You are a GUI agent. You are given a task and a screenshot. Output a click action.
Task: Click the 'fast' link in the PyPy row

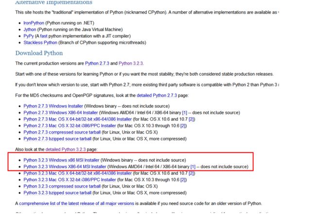[x=44, y=36]
